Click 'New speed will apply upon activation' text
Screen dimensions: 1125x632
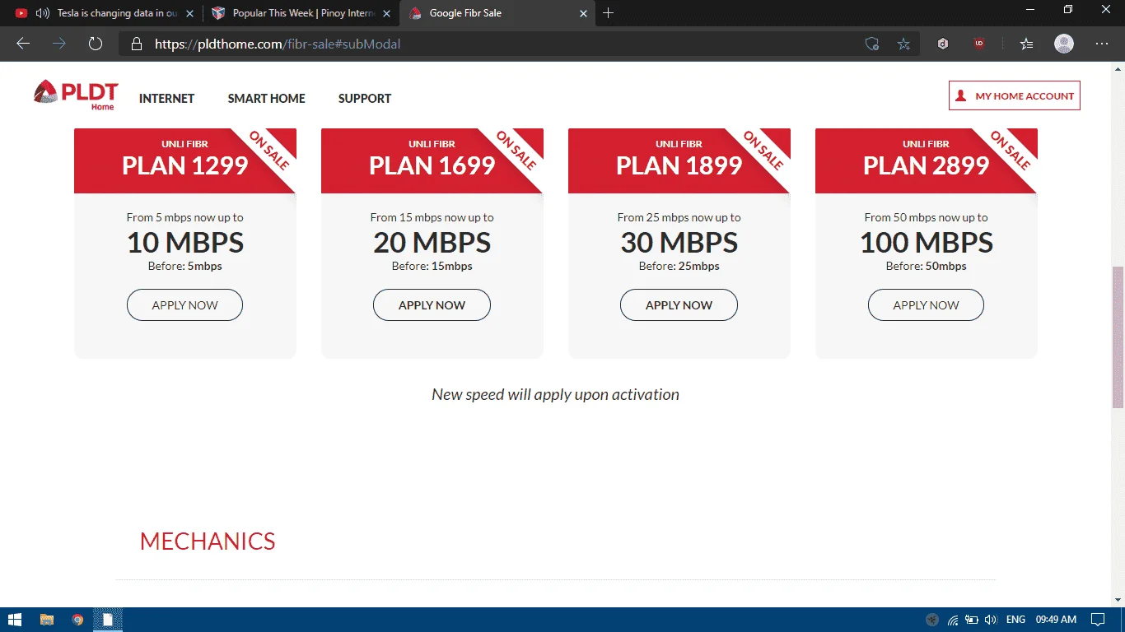[556, 394]
